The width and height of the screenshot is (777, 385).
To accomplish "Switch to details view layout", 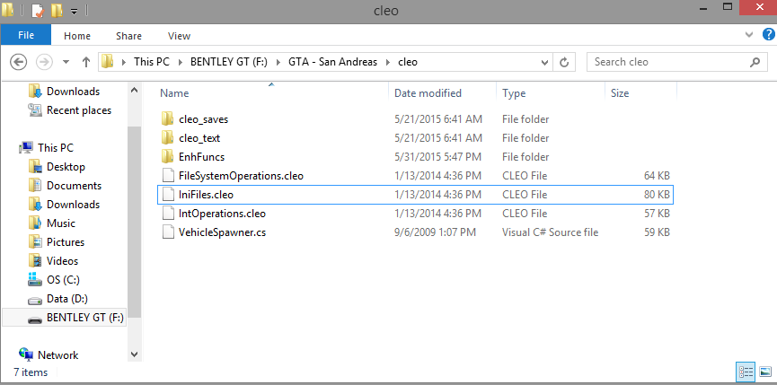I will point(746,371).
